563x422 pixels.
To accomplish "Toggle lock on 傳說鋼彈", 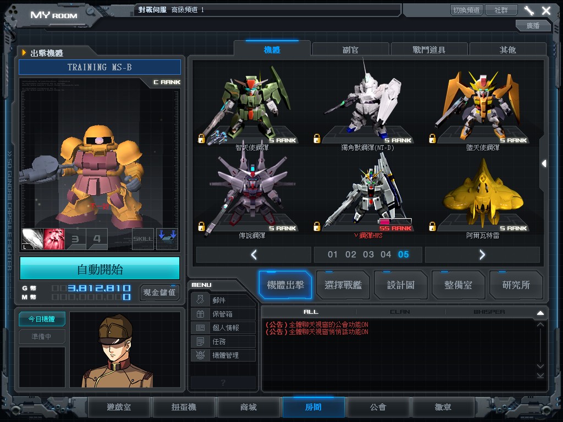I will [201, 226].
